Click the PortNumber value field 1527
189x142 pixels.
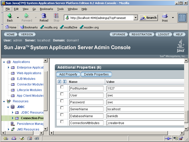(145, 88)
